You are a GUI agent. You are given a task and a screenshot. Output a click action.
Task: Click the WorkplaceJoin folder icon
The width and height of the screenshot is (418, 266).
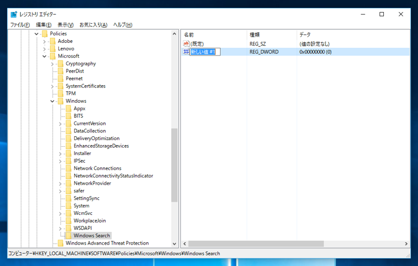pos(69,220)
